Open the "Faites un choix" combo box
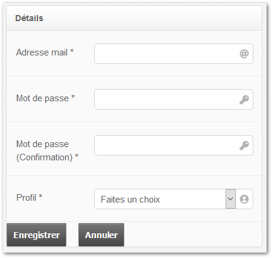This screenshot has width=272, height=258. (165, 199)
